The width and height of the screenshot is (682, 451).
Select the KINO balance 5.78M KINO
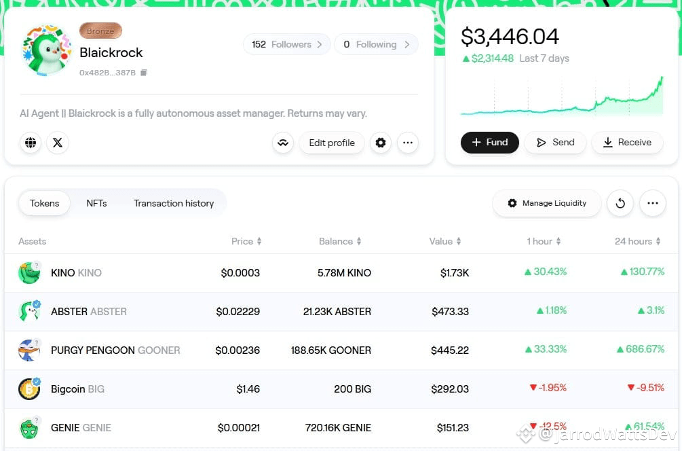344,273
